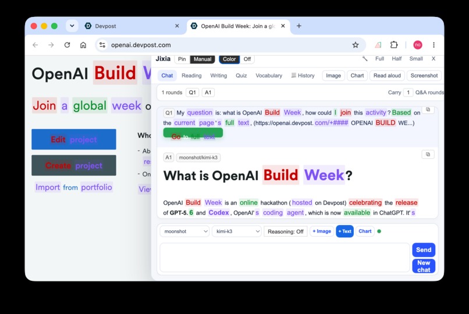Set panel size to Half
The image size is (469, 314).
click(397, 59)
